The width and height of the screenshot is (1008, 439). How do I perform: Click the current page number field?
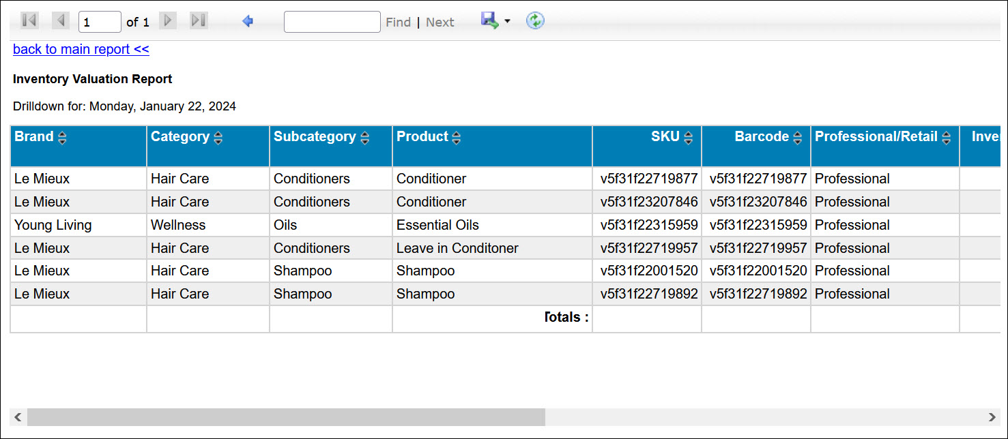(x=100, y=22)
